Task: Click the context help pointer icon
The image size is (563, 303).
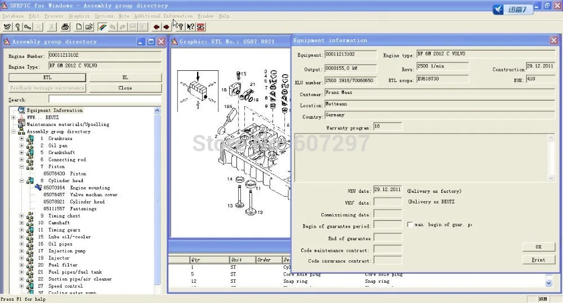Action: click(x=190, y=27)
